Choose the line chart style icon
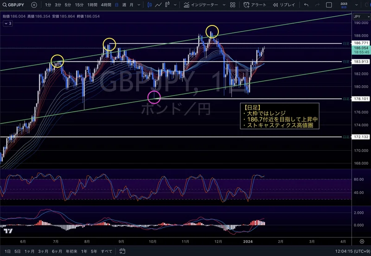This screenshot has width=371, height=256. 158,5
